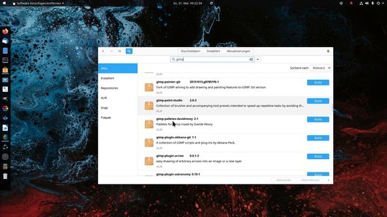This screenshot has width=387, height=217.
Task: Select the Alles category in the sidebar
Action: click(x=118, y=68)
